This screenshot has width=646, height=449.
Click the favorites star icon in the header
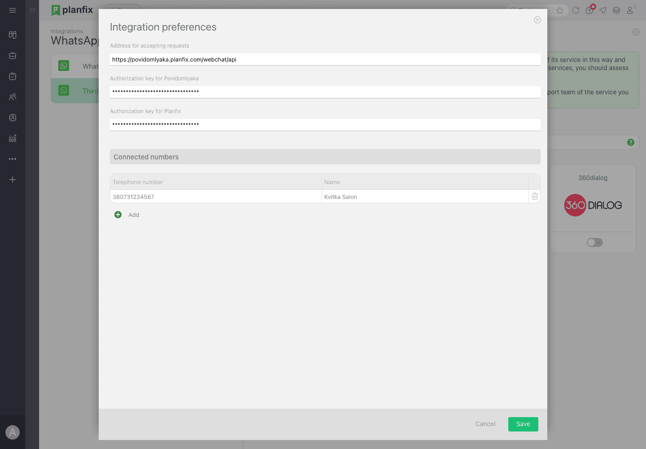(x=560, y=10)
